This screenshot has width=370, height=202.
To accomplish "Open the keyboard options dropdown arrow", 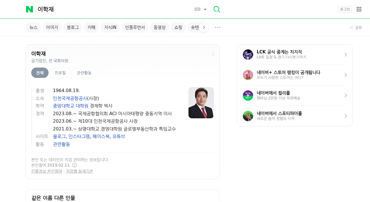I will 205,9.
